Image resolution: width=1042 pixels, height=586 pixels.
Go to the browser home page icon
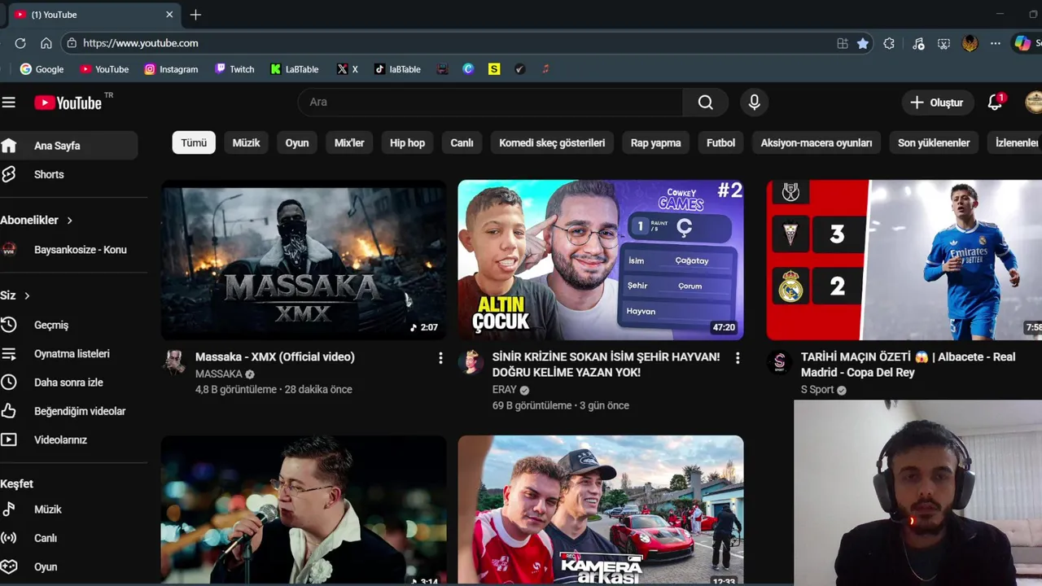46,43
